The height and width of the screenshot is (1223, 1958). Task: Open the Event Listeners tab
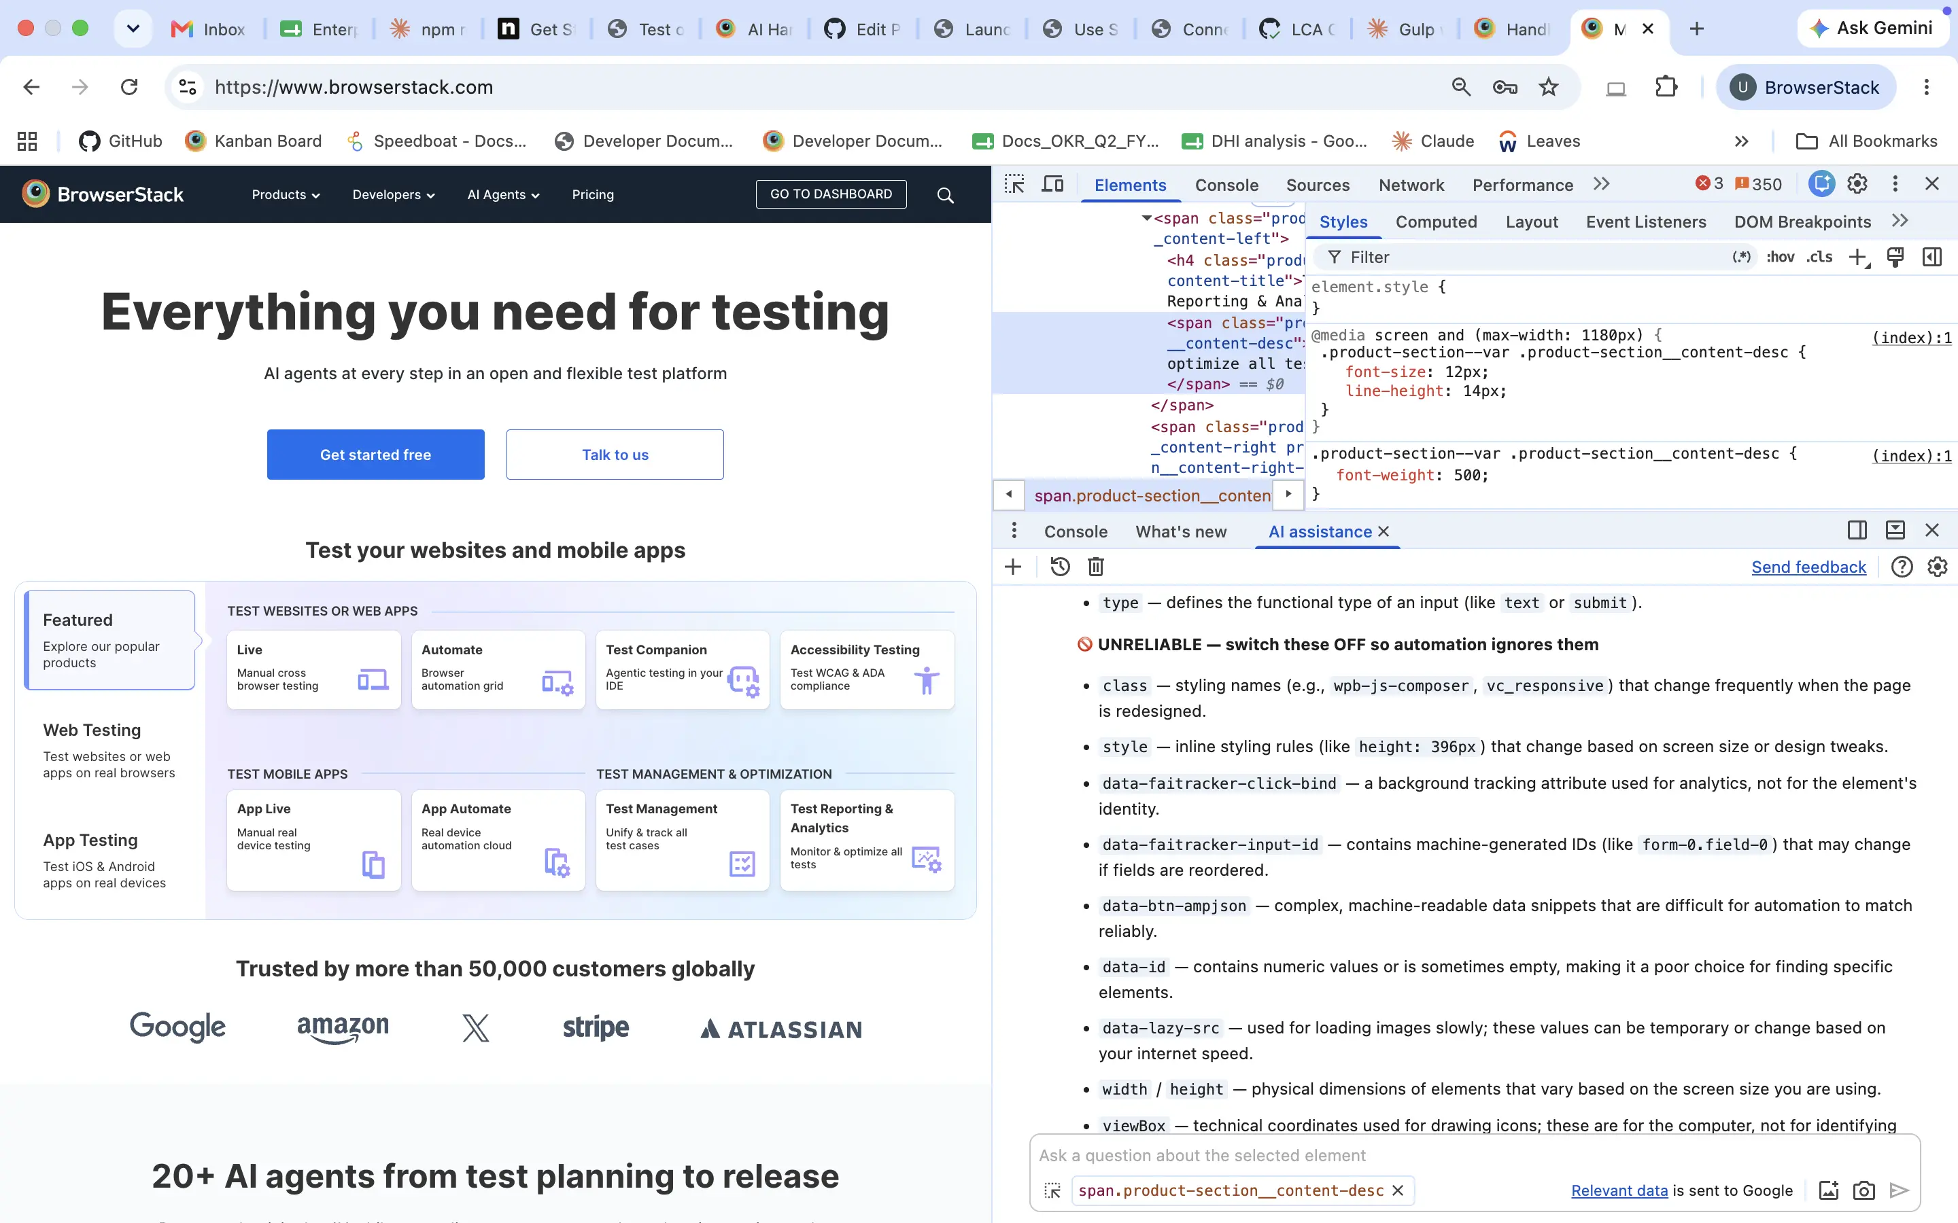[x=1646, y=221]
